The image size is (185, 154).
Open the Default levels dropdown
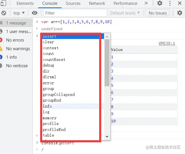click(125, 13)
